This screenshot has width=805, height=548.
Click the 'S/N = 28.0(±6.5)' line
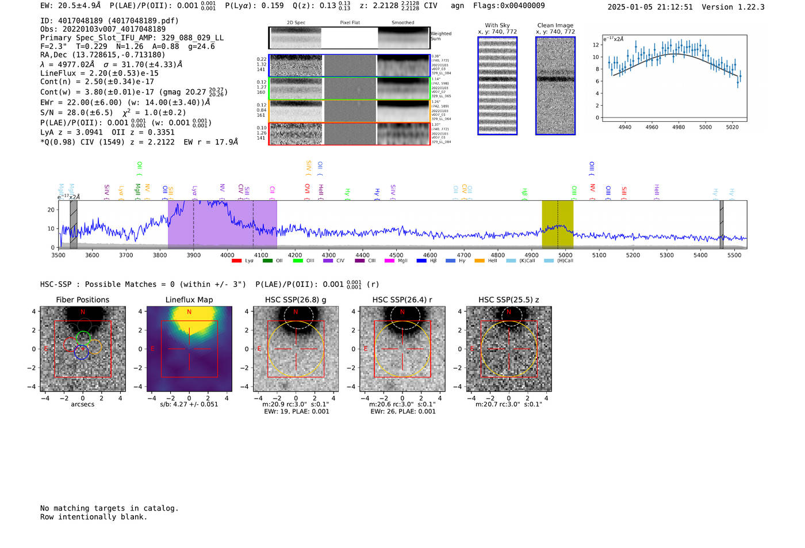coord(113,113)
